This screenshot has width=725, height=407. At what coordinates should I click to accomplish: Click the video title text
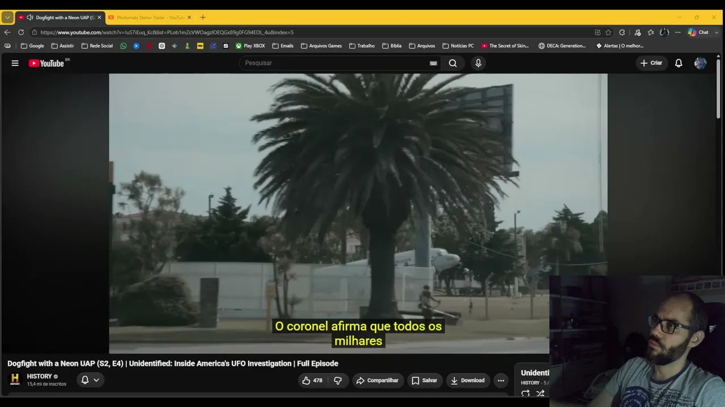pyautogui.click(x=173, y=363)
